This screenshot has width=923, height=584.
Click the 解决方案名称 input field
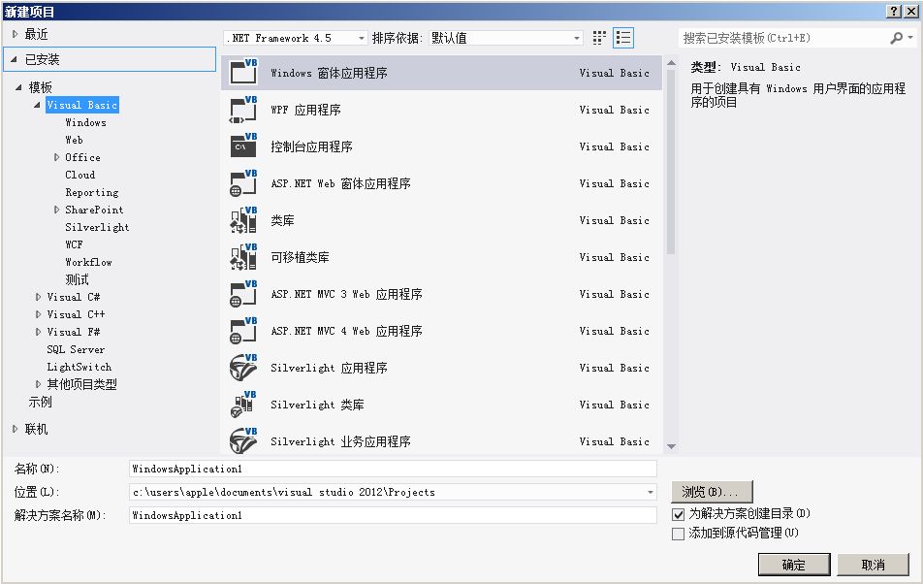coord(393,515)
